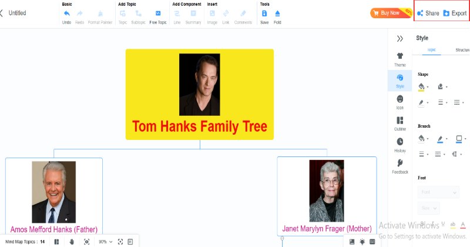
Task: Open Shape border color dropdown
Action: pyautogui.click(x=423, y=103)
